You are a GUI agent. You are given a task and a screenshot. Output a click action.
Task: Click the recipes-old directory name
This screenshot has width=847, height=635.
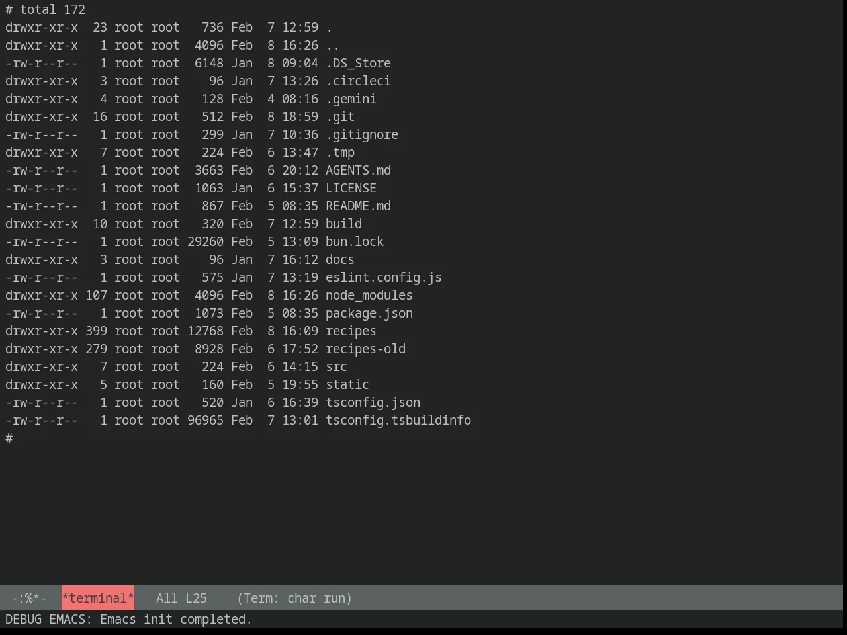click(x=365, y=349)
